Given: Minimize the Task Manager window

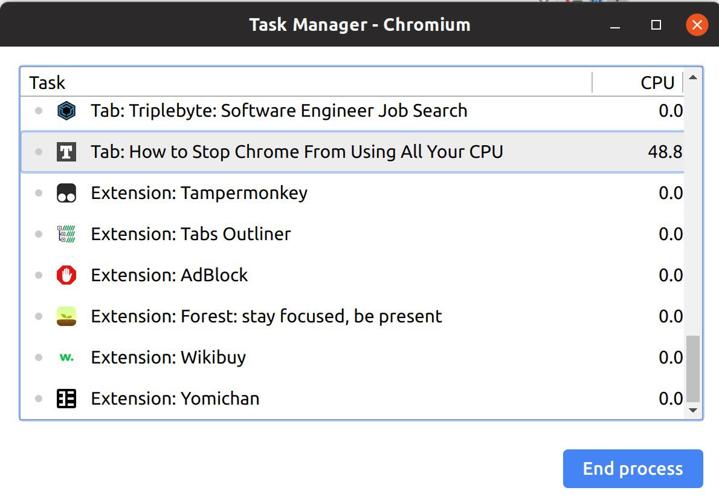Looking at the screenshot, I should click(x=615, y=25).
